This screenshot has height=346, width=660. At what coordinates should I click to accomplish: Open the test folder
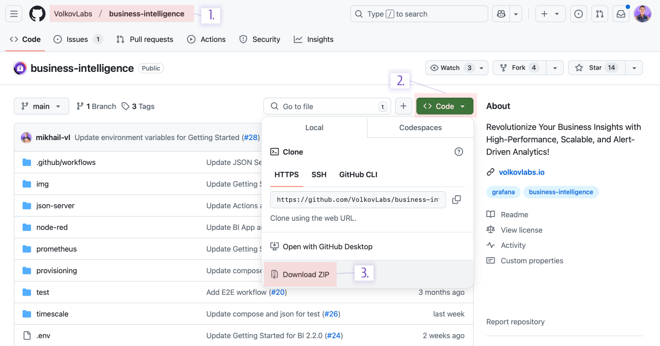pos(43,292)
